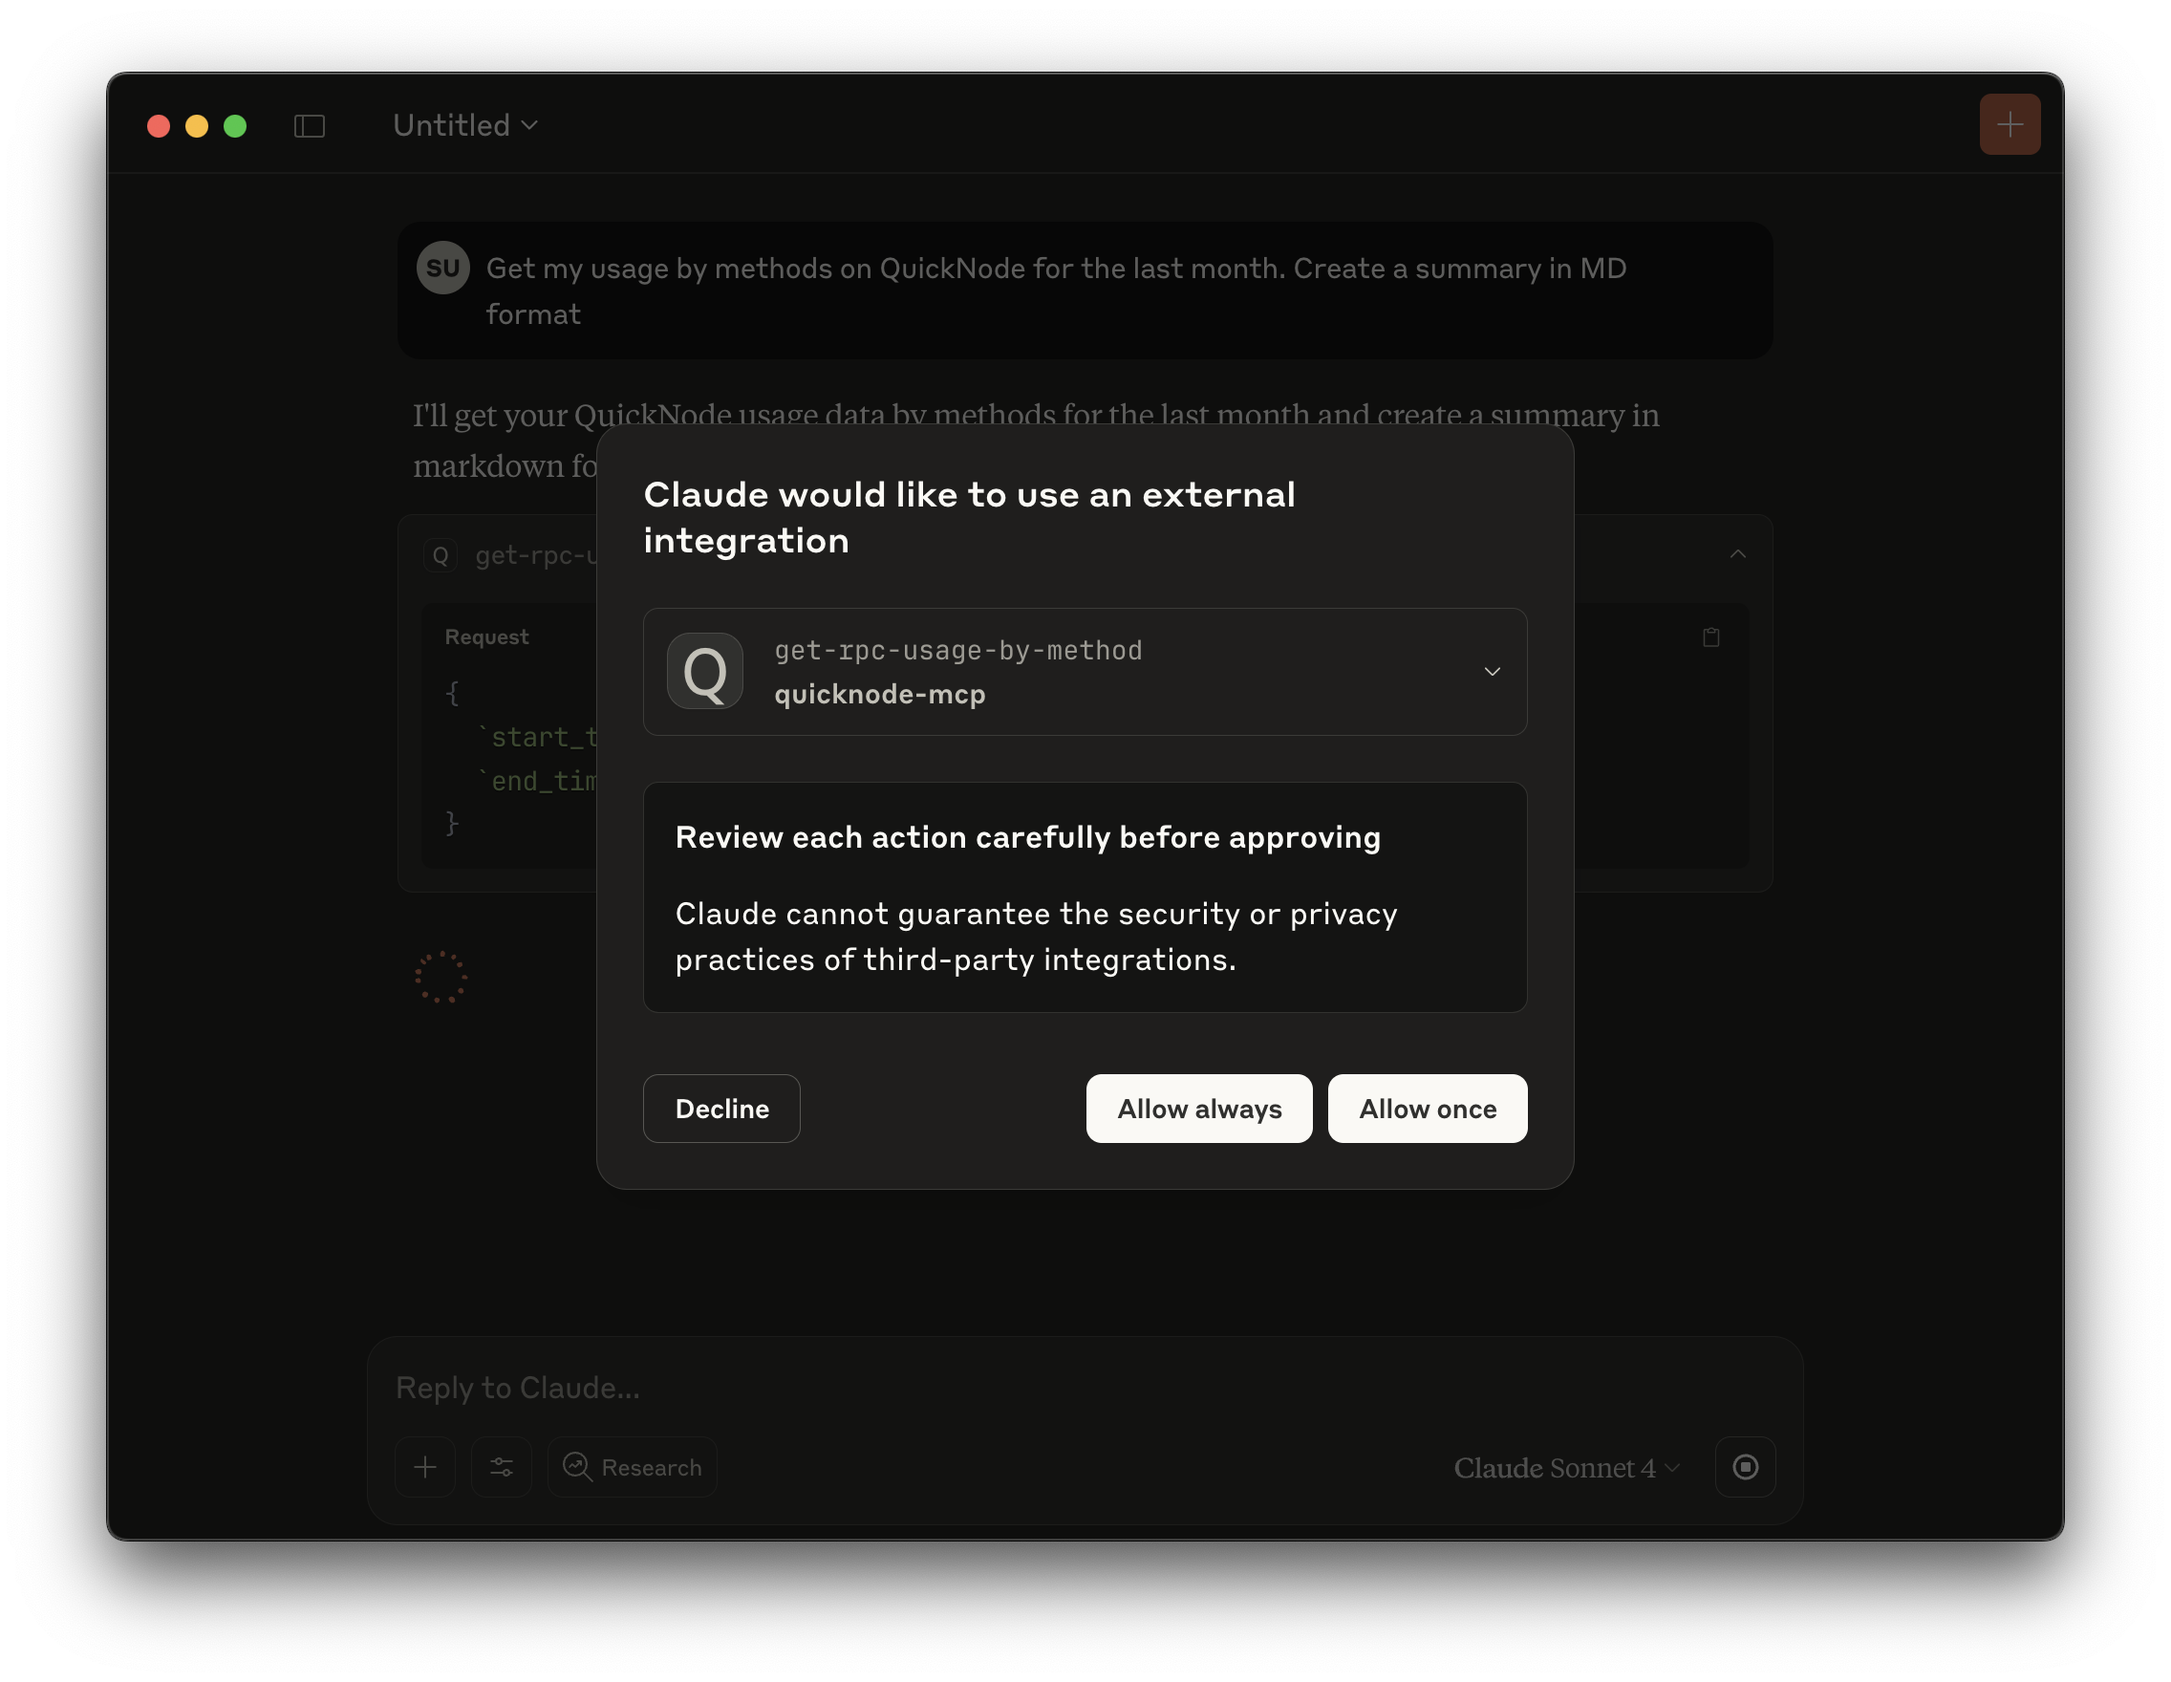This screenshot has height=1682, width=2171.
Task: Enable Research mode button
Action: click(x=633, y=1466)
